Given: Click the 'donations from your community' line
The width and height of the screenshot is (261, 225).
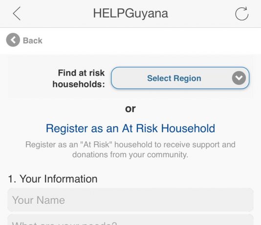Looking at the screenshot, I should [130, 155].
